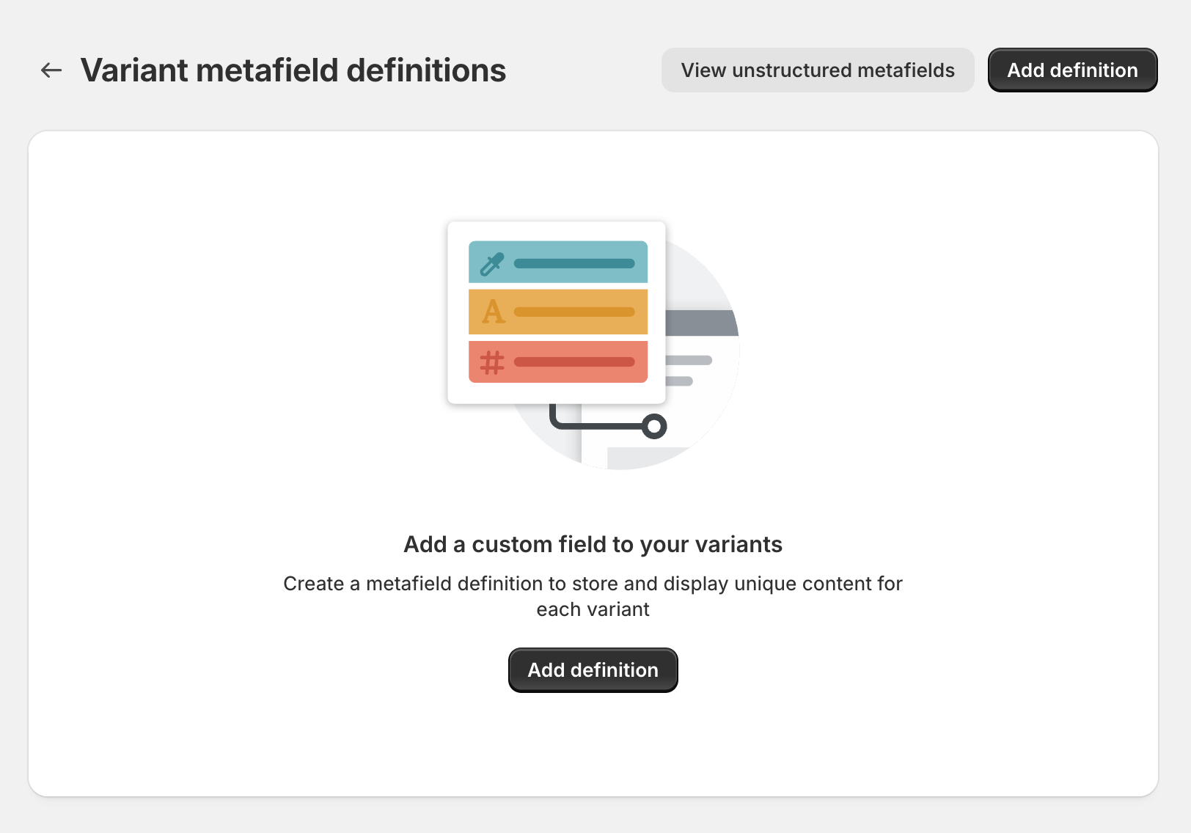
Task: Click the back arrow icon
Action: click(51, 70)
